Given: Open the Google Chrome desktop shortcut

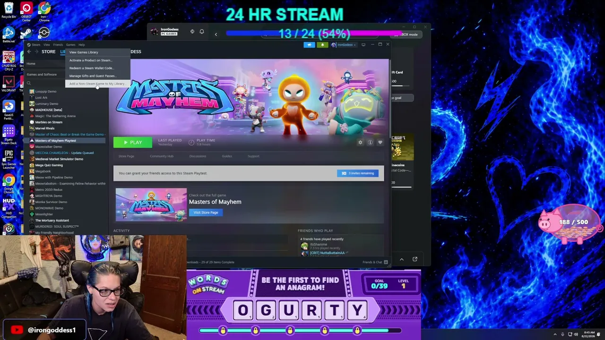Looking at the screenshot, I should point(9,183).
